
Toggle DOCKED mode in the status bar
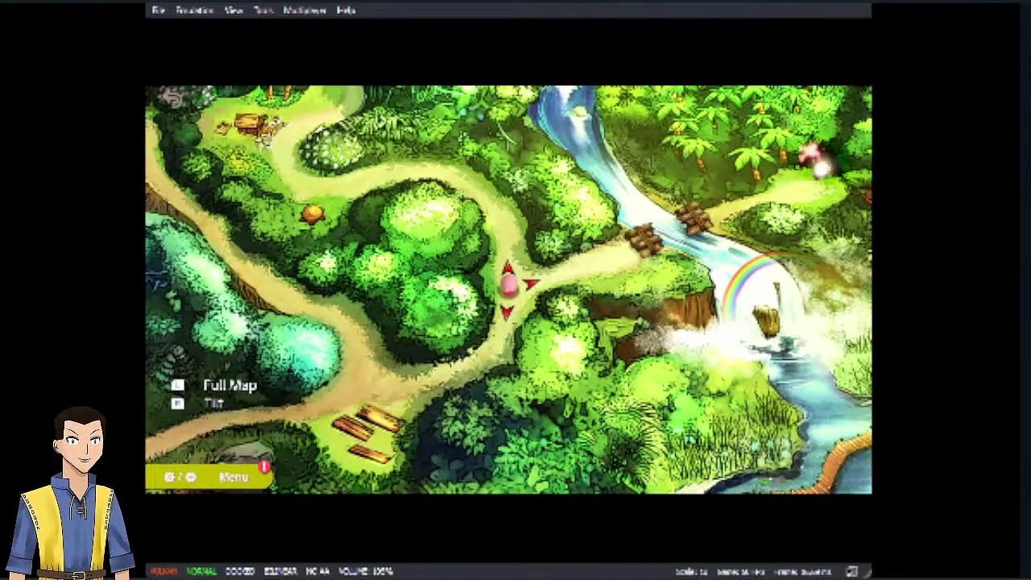click(x=240, y=571)
